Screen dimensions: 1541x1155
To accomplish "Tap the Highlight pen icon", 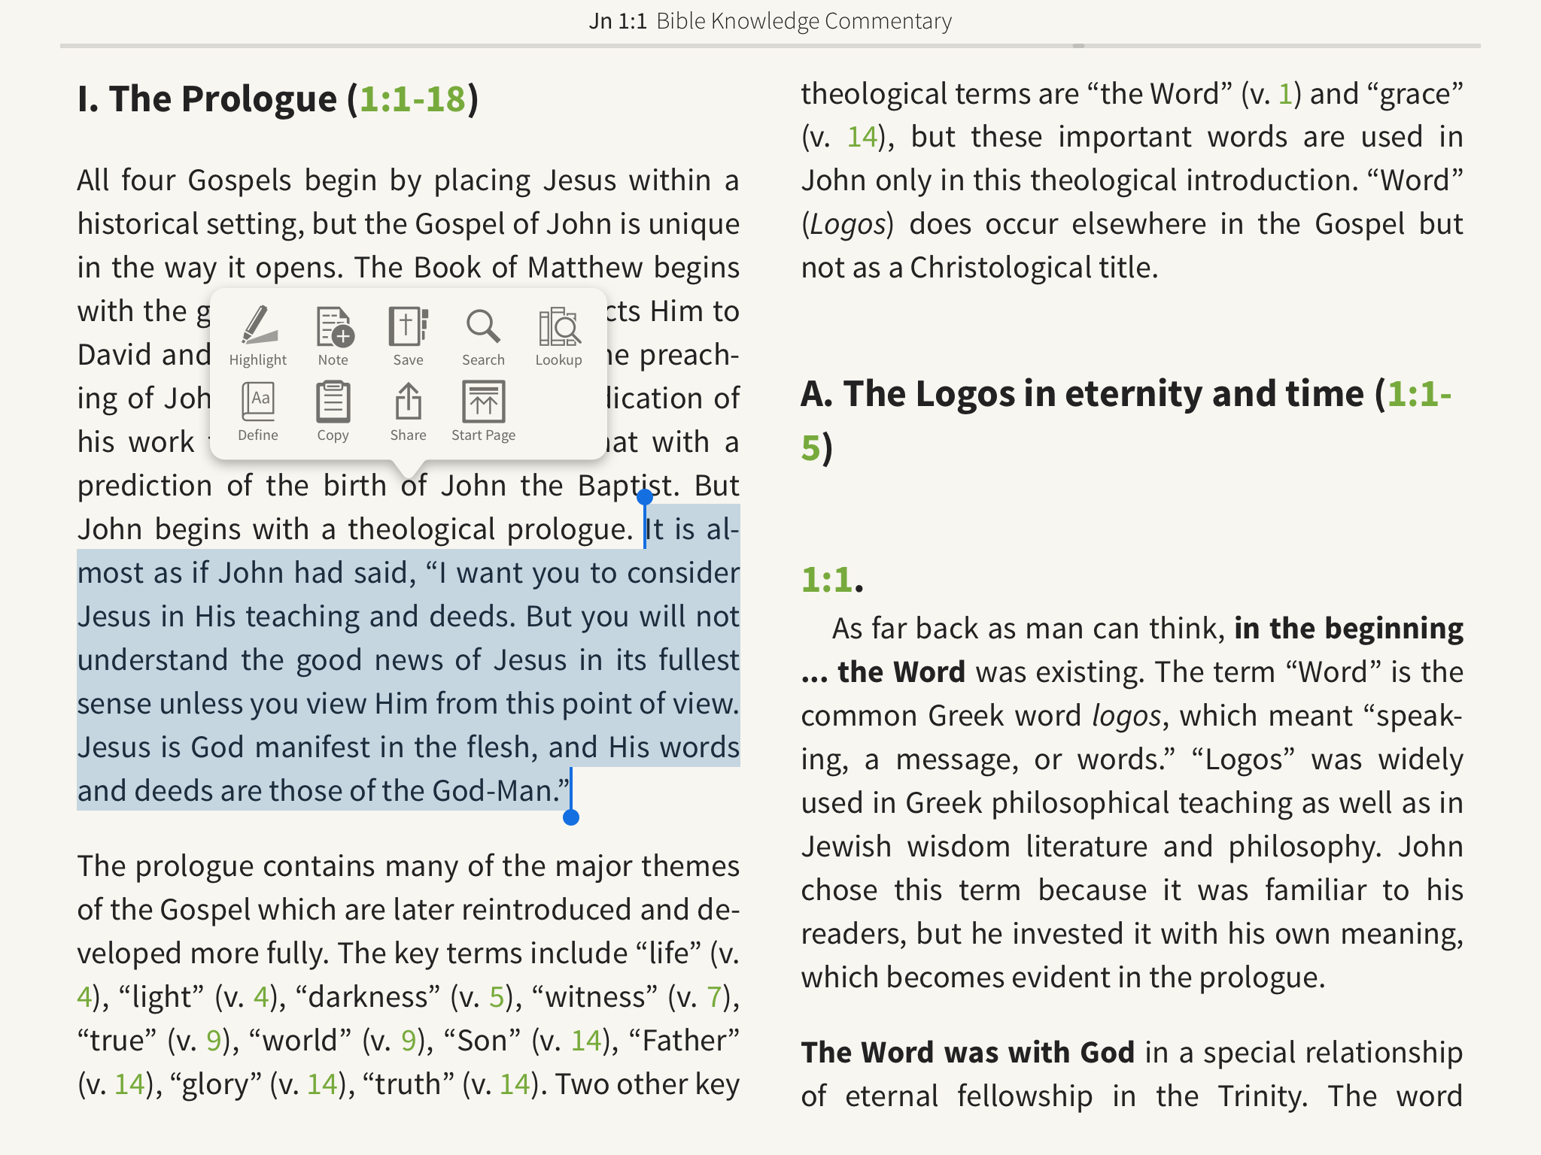I will [258, 335].
